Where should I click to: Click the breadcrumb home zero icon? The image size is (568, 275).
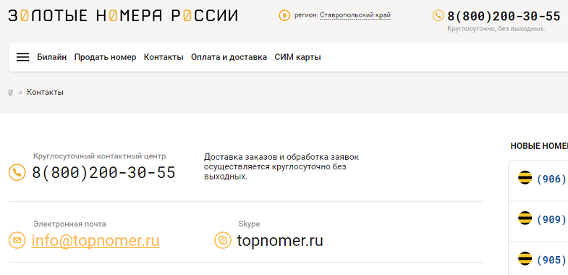pos(11,93)
